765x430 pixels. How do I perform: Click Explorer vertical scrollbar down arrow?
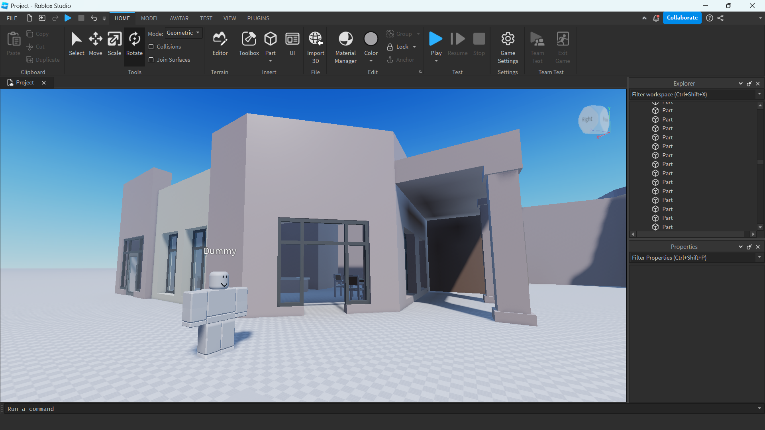pos(760,227)
